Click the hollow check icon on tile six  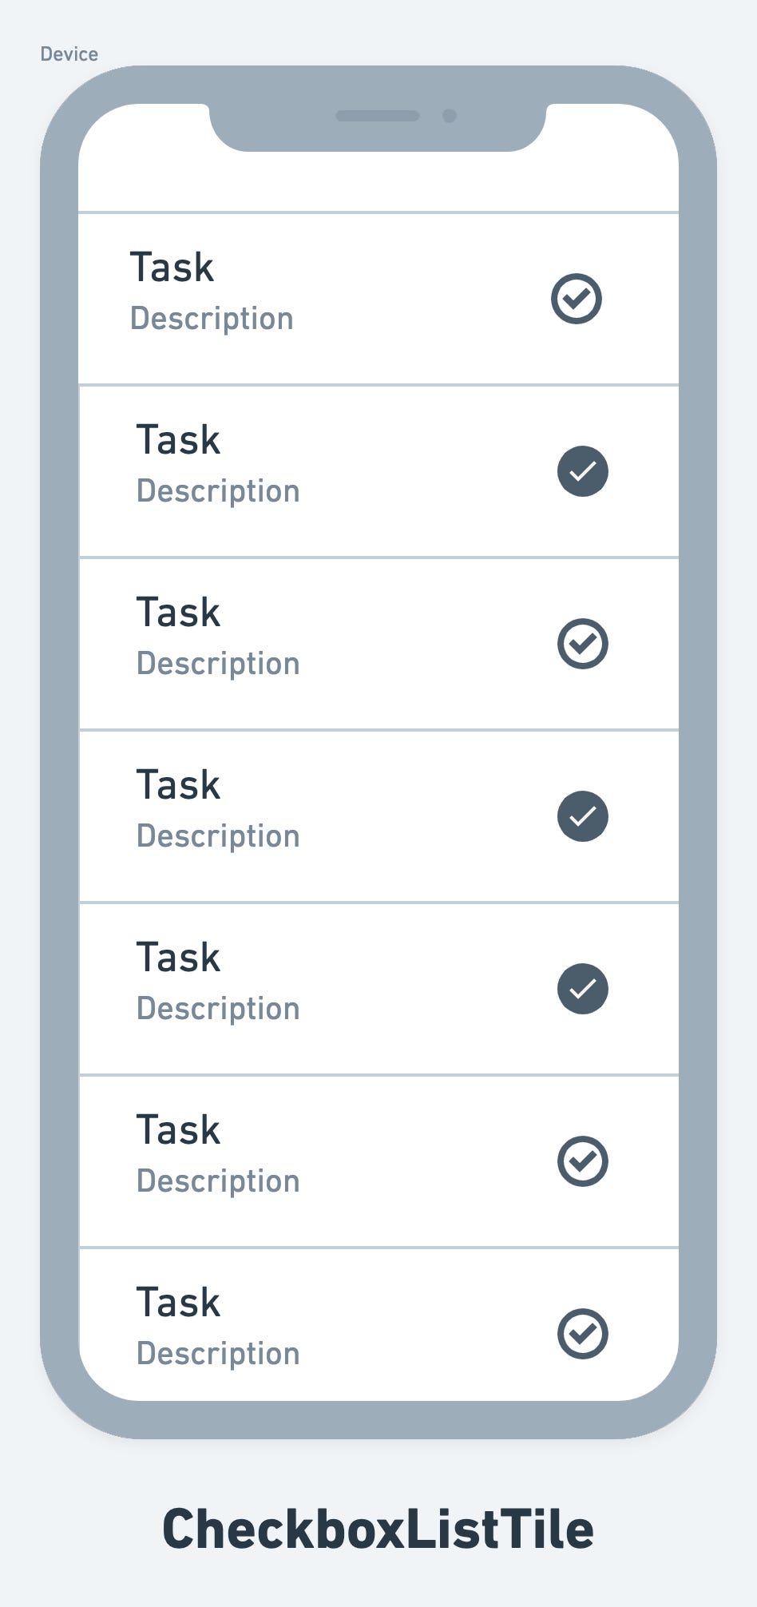click(583, 1161)
